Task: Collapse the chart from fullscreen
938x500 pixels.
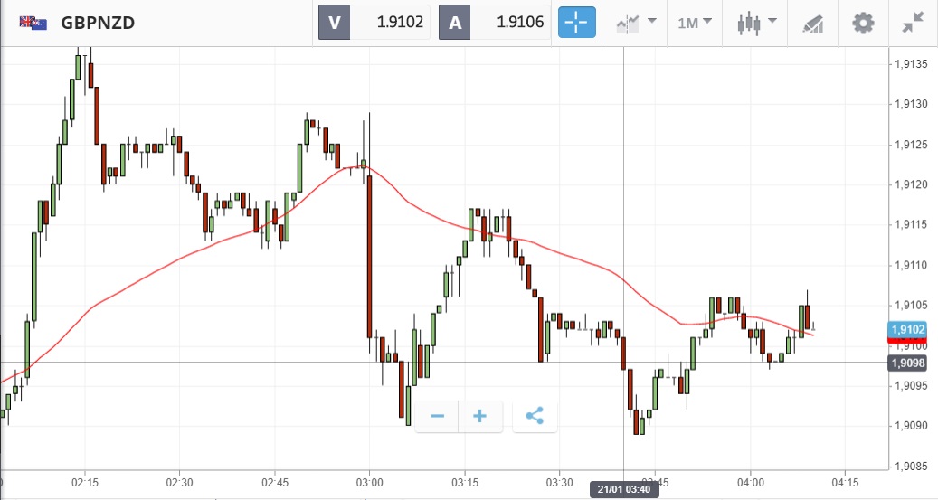Action: pyautogui.click(x=912, y=23)
